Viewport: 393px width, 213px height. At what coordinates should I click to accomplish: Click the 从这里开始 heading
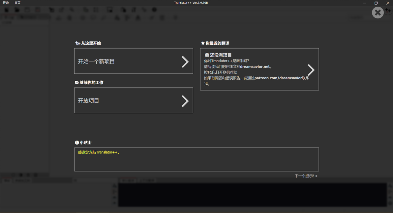[x=88, y=43]
